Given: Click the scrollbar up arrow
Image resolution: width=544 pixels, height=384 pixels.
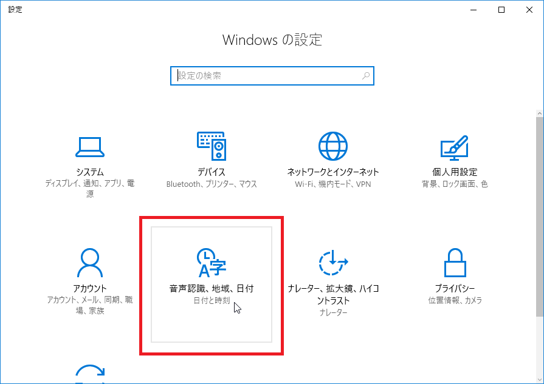Looking at the screenshot, I should coord(540,113).
